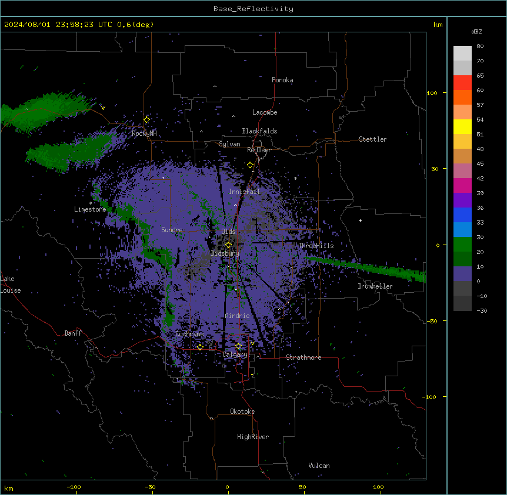The height and width of the screenshot is (495, 507).
Task: Click the Calgary label
Action: point(235,354)
